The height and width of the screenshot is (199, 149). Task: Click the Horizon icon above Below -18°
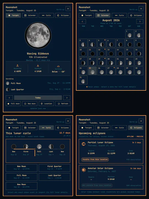pyautogui.click(x=58, y=66)
